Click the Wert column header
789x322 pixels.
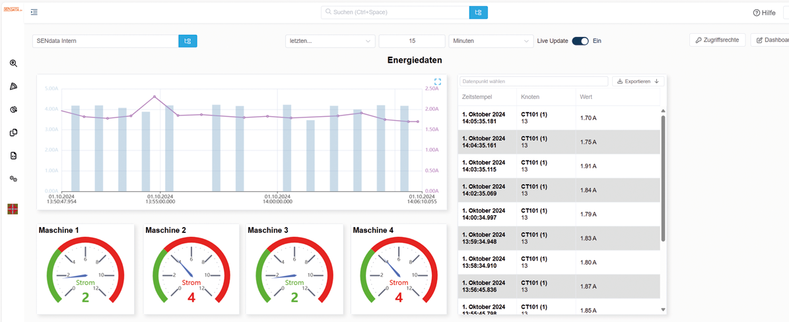click(x=586, y=97)
